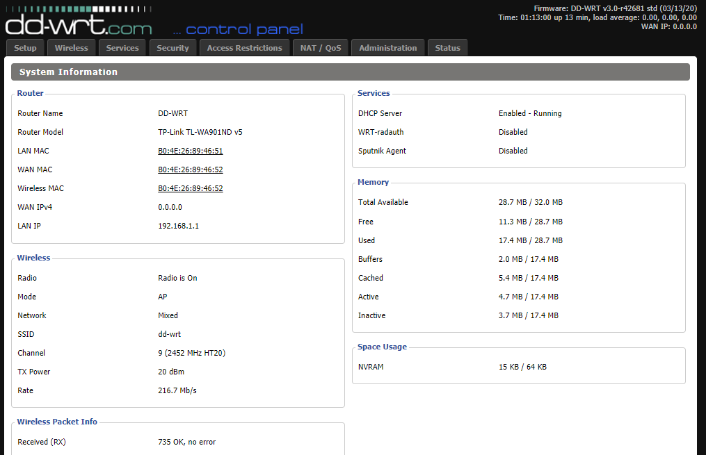Select the TX Power value 20 dBm
The image size is (706, 455).
click(x=171, y=372)
